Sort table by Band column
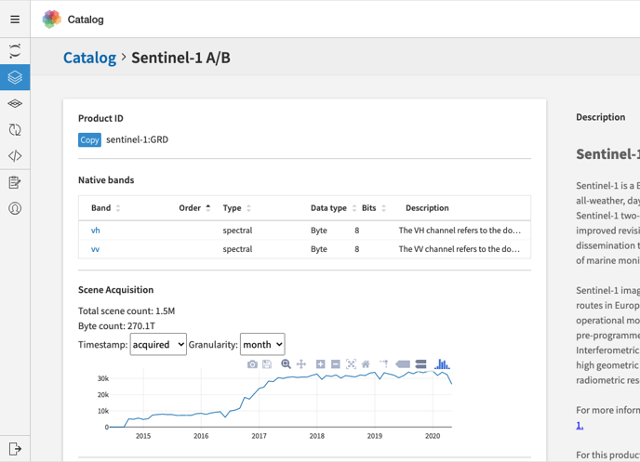Viewport: 640px width, 462px height. pyautogui.click(x=106, y=208)
